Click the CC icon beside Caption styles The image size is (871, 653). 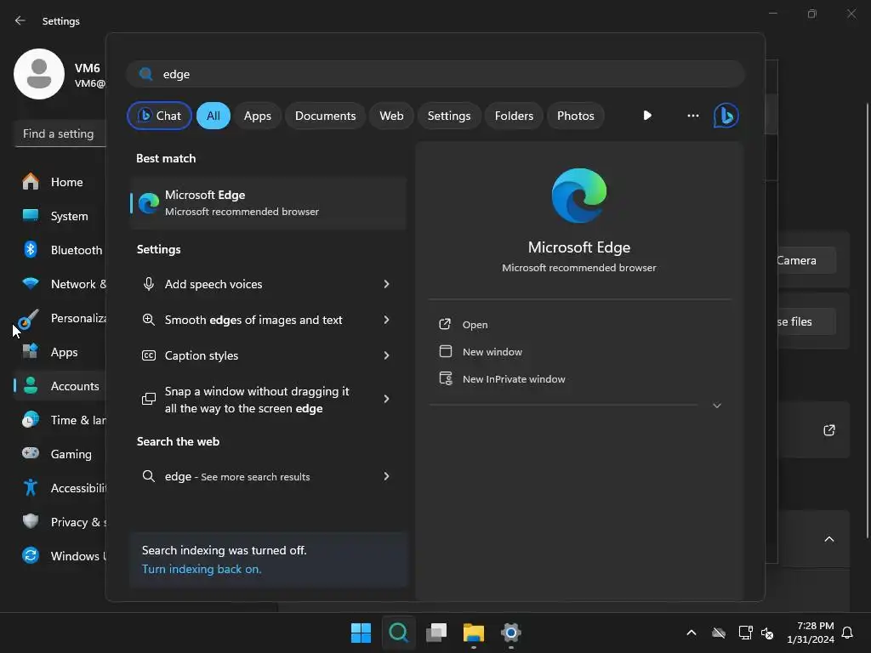pyautogui.click(x=148, y=355)
